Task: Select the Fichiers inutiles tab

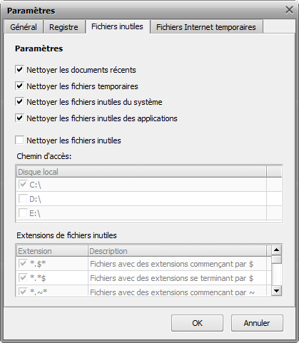Action: coord(117,26)
